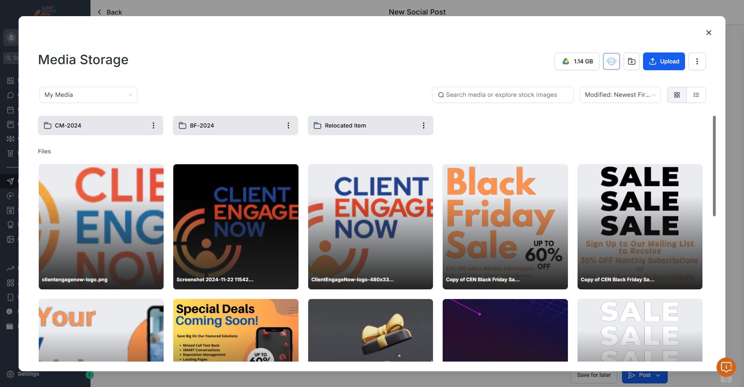Open the wallet icon at sidebar bottom
Screen dimensions: 744x387
(x=10, y=326)
